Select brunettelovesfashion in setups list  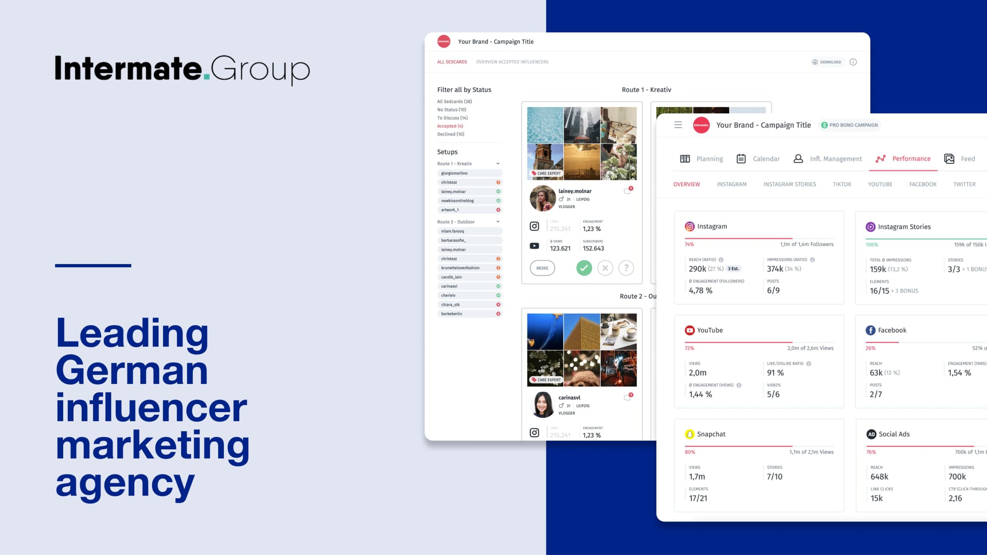tap(470, 268)
